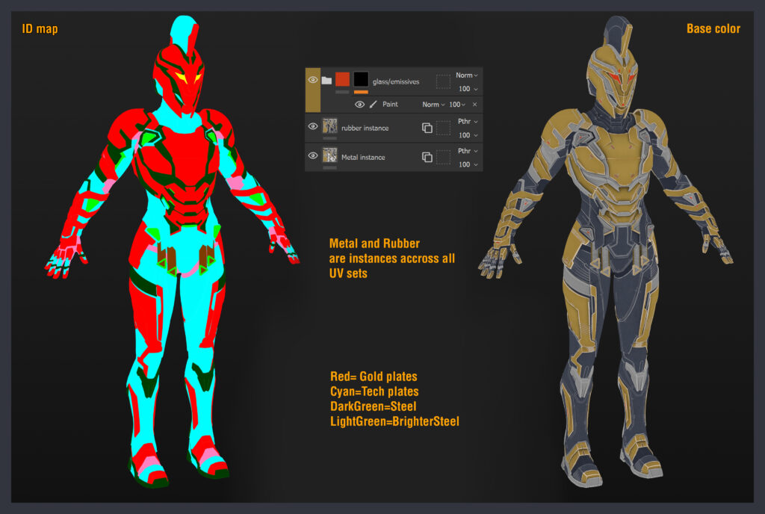
Task: Open Pthr blend mode dropdown for rubber instance
Action: (468, 122)
